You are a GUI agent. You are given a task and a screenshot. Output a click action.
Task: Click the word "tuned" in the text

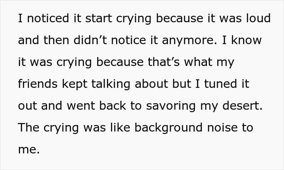pos(220,84)
